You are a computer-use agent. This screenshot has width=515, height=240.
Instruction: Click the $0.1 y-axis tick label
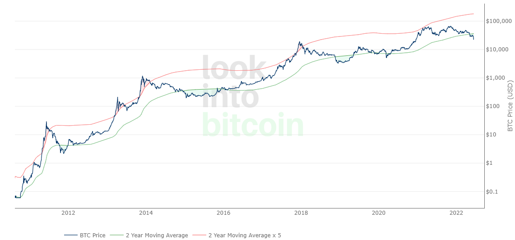[x=492, y=192]
